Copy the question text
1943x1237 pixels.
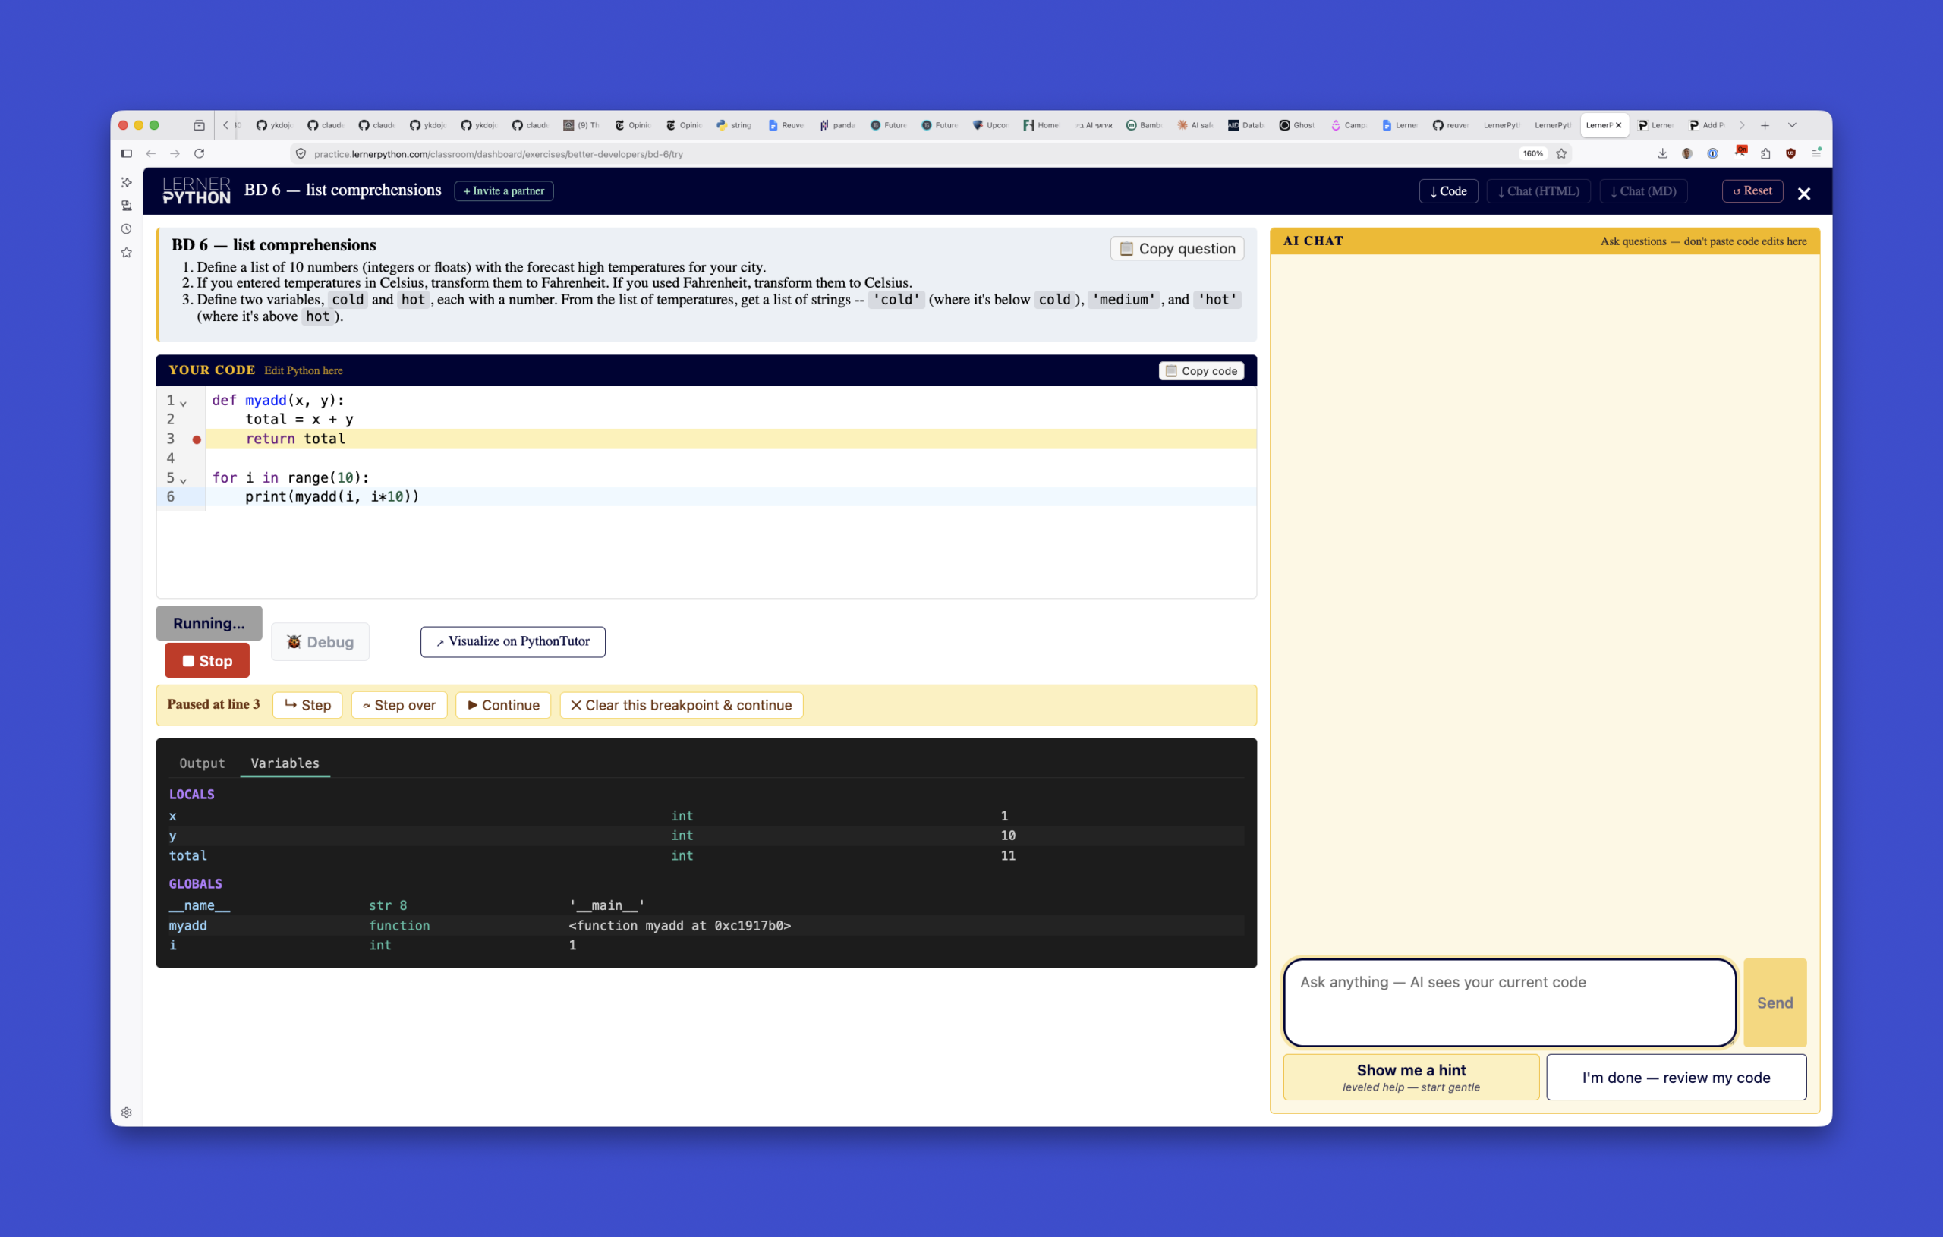click(1177, 248)
